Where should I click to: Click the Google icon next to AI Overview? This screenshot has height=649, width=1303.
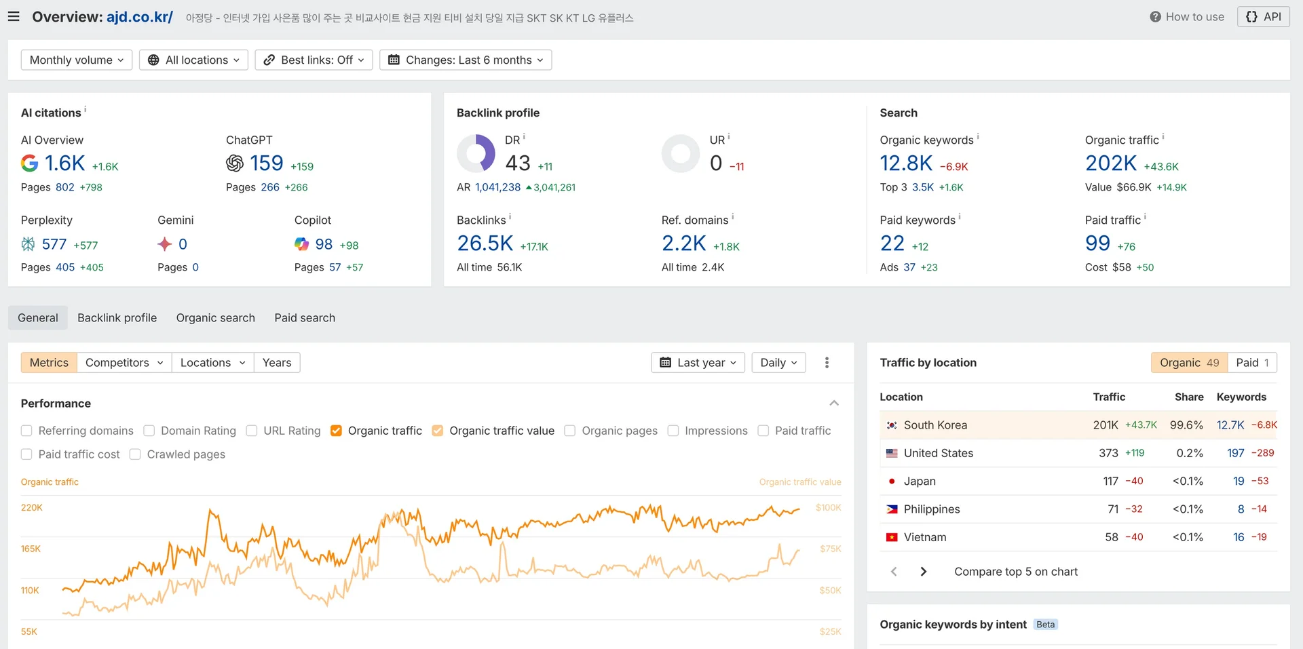(x=29, y=163)
